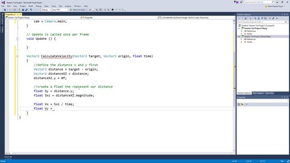Click the Comment Out Selected Lines icon

pos(105,10)
